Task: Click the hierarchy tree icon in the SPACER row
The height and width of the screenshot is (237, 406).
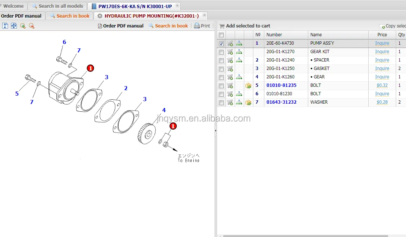Action: (x=239, y=60)
